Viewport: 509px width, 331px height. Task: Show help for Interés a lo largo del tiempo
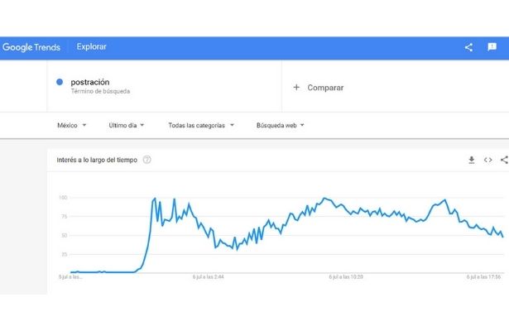[x=147, y=160]
